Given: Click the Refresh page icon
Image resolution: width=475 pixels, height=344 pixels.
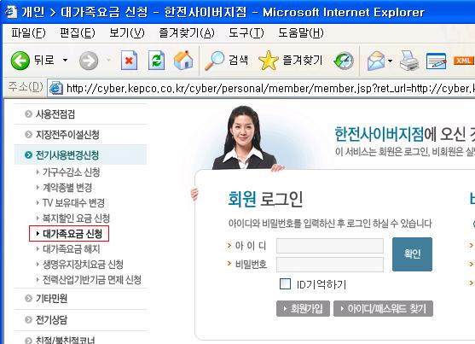Looking at the screenshot, I should [x=156, y=61].
